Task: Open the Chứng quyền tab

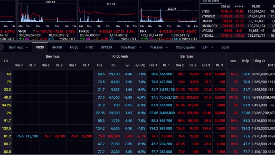Action: (x=185, y=48)
